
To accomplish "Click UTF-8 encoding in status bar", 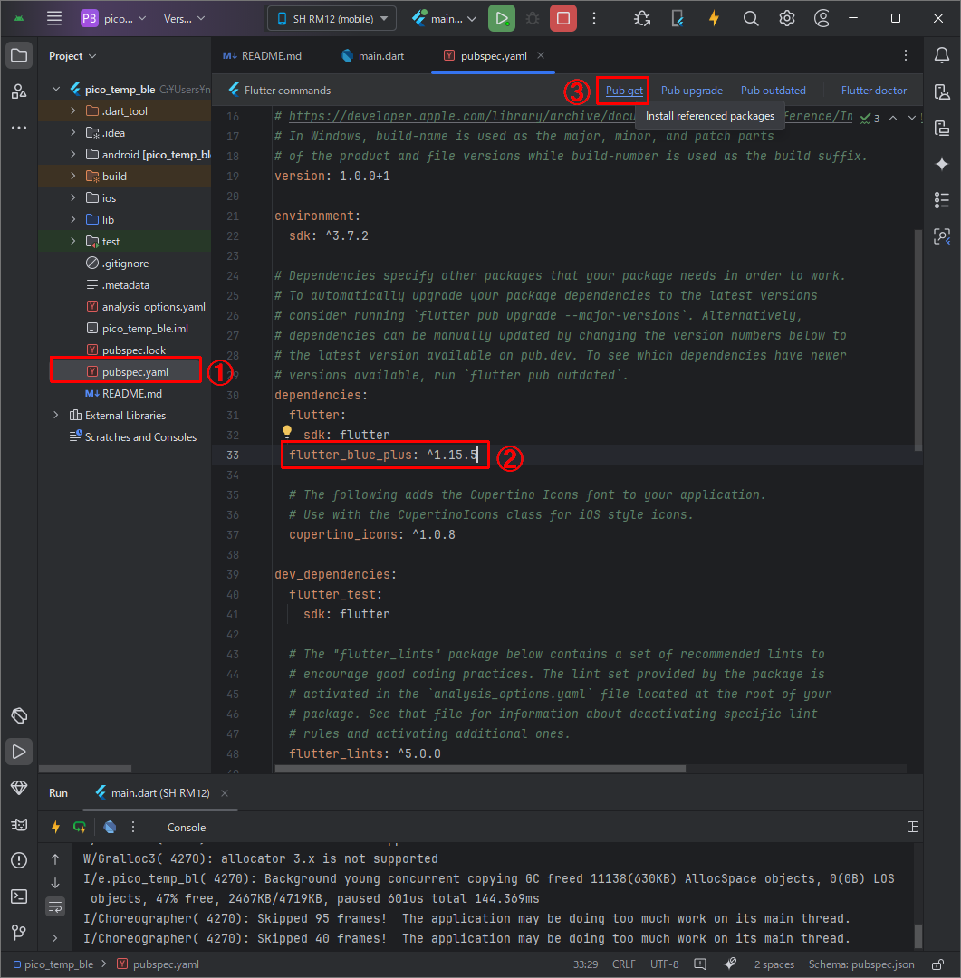I will pyautogui.click(x=664, y=964).
